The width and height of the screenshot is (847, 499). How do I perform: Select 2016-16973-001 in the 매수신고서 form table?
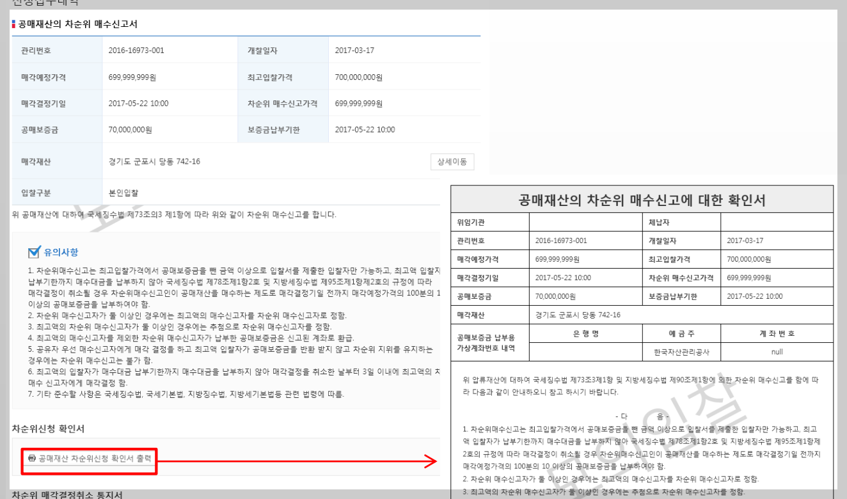click(136, 50)
